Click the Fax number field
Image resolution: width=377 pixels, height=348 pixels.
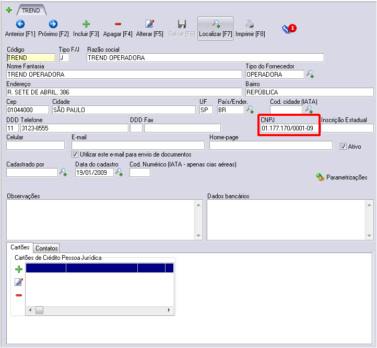pyautogui.click(x=182, y=128)
